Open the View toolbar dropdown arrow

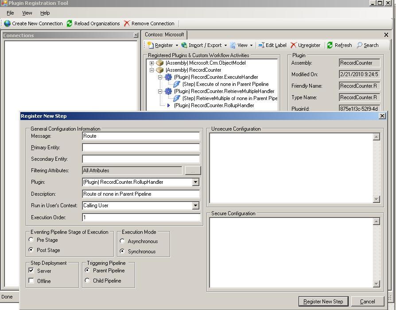251,46
